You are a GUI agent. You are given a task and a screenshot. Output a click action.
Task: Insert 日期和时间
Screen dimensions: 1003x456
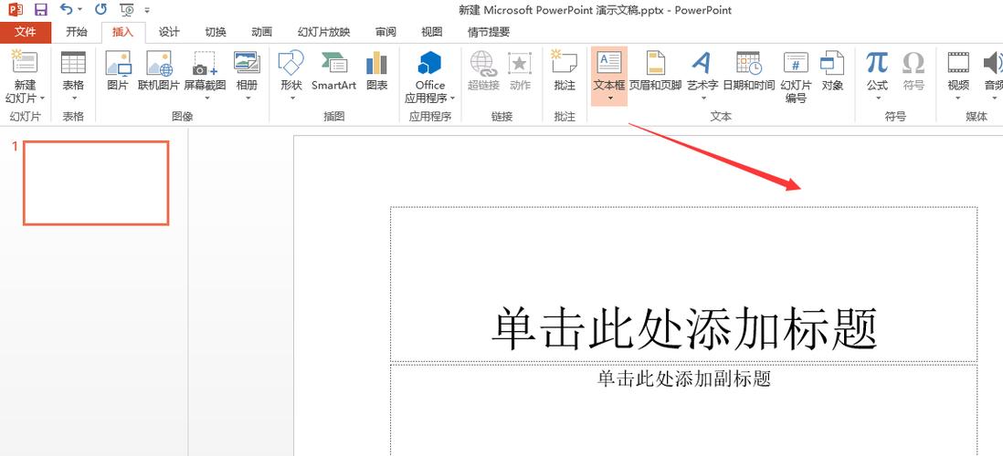click(748, 70)
